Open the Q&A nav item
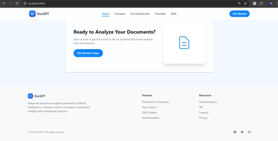This screenshot has height=141, width=278. (x=173, y=14)
